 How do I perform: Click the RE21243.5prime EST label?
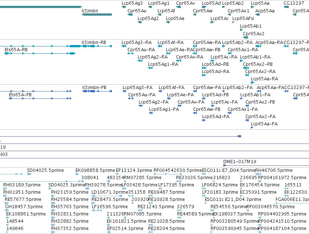pyautogui.click(x=156, y=207)
